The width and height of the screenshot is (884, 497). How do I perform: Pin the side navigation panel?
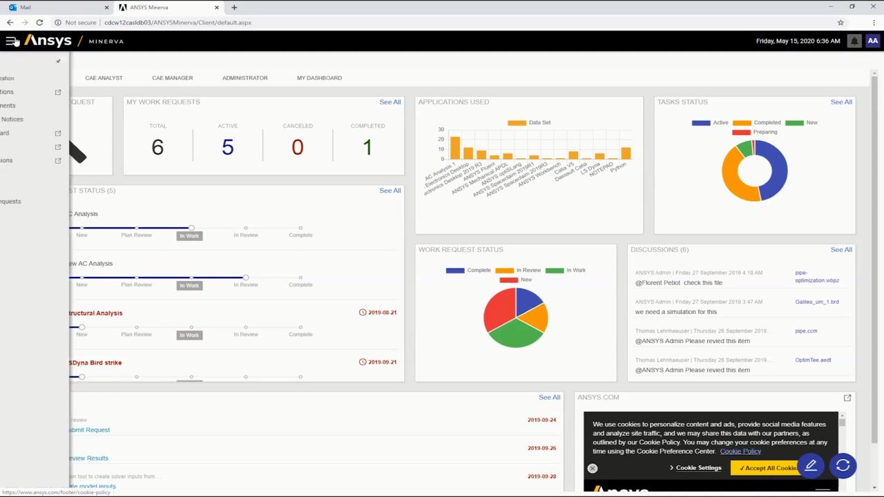click(x=58, y=61)
